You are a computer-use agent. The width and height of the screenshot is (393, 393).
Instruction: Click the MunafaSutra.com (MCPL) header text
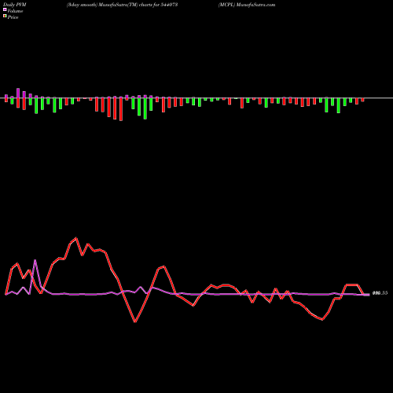point(247,5)
